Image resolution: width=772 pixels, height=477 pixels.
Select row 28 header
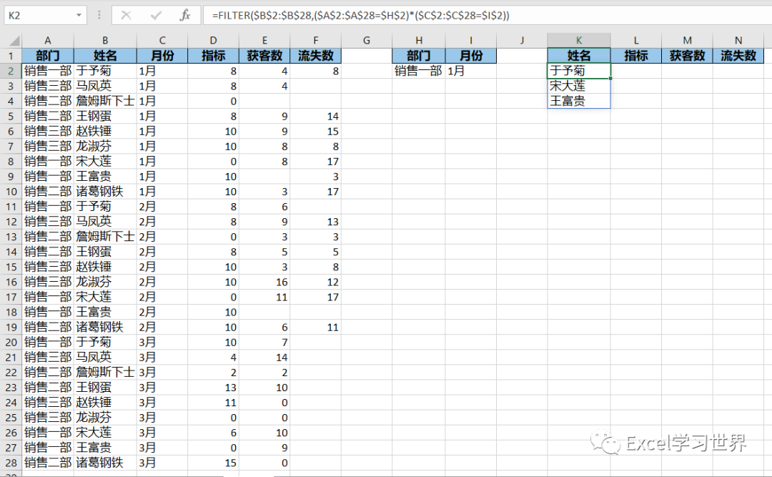(11, 463)
